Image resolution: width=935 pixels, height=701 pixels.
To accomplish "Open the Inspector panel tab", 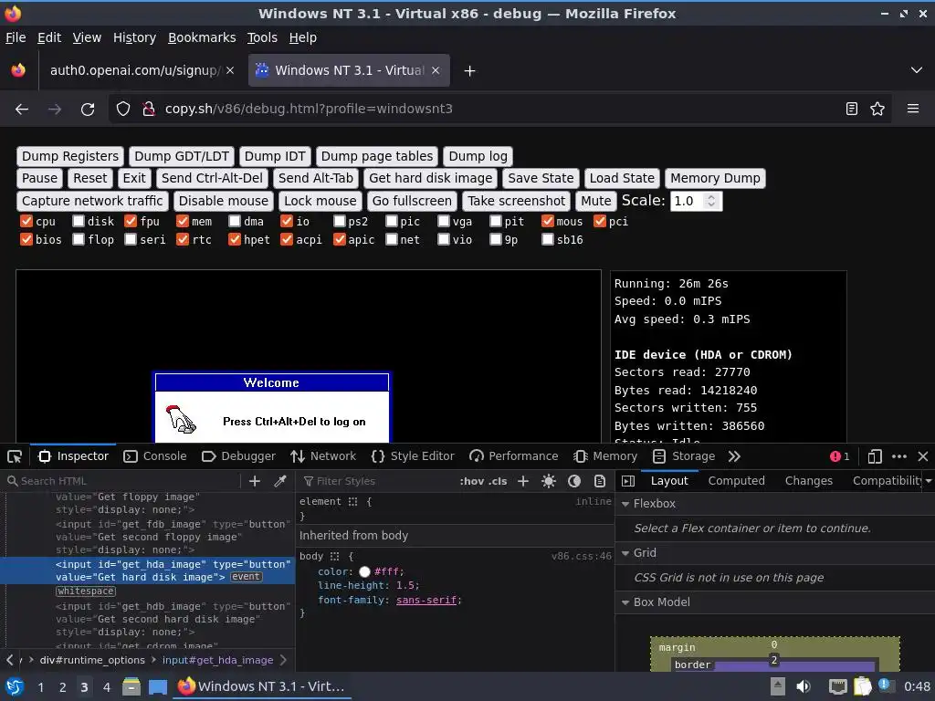I will click(73, 456).
